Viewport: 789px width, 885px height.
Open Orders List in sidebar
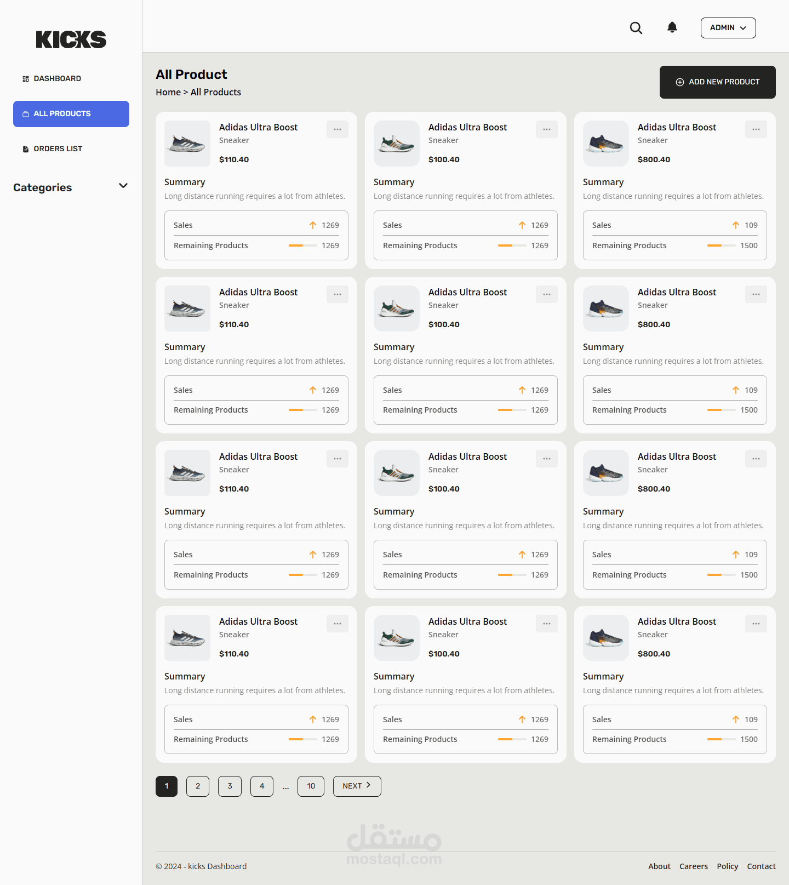click(71, 149)
